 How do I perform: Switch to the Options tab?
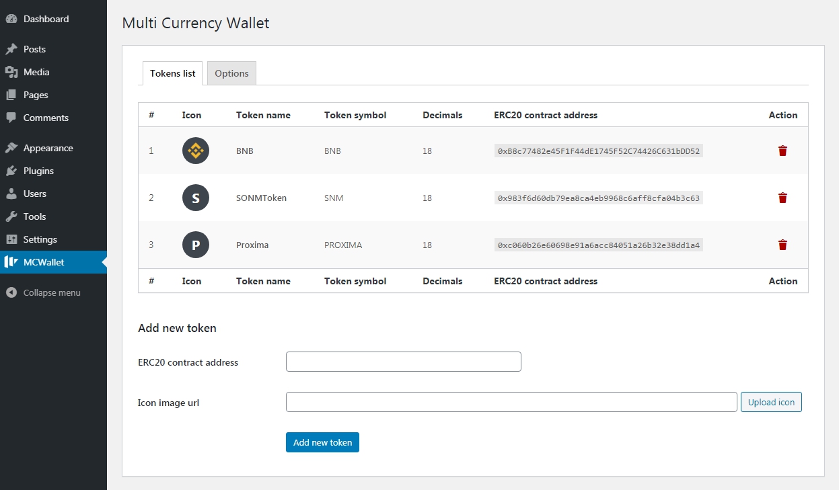pos(231,73)
